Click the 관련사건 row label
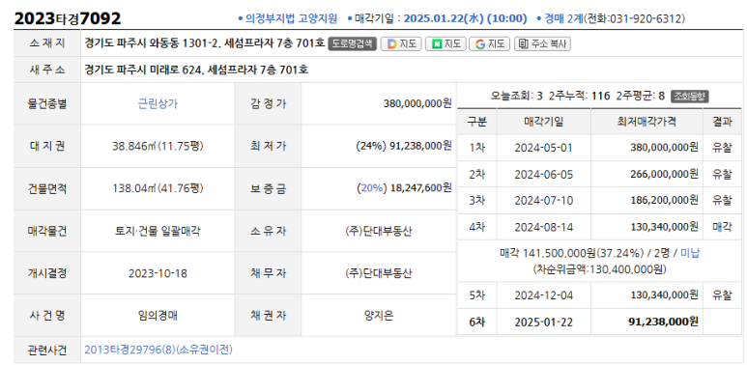Screen dimensions: 747x365 point(47,350)
